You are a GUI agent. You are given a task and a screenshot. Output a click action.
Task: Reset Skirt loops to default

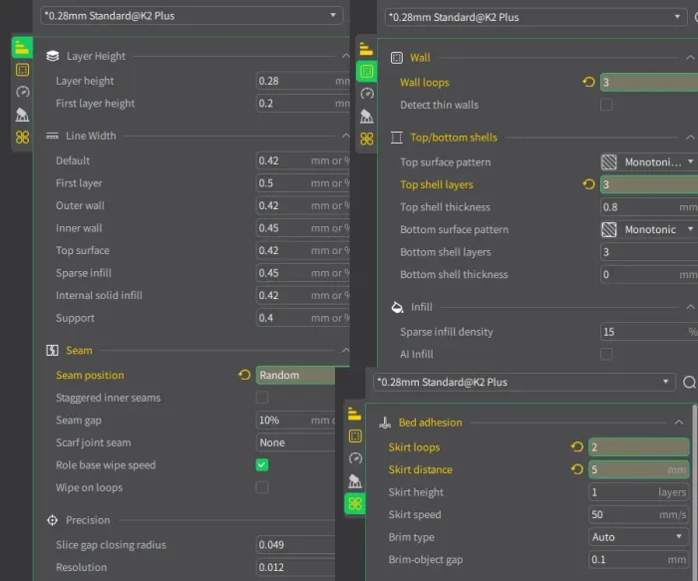click(576, 447)
